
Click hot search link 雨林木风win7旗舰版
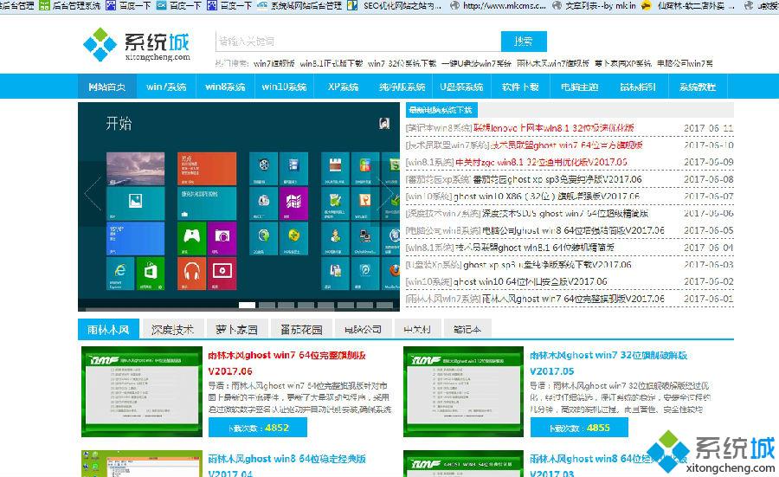tap(552, 63)
